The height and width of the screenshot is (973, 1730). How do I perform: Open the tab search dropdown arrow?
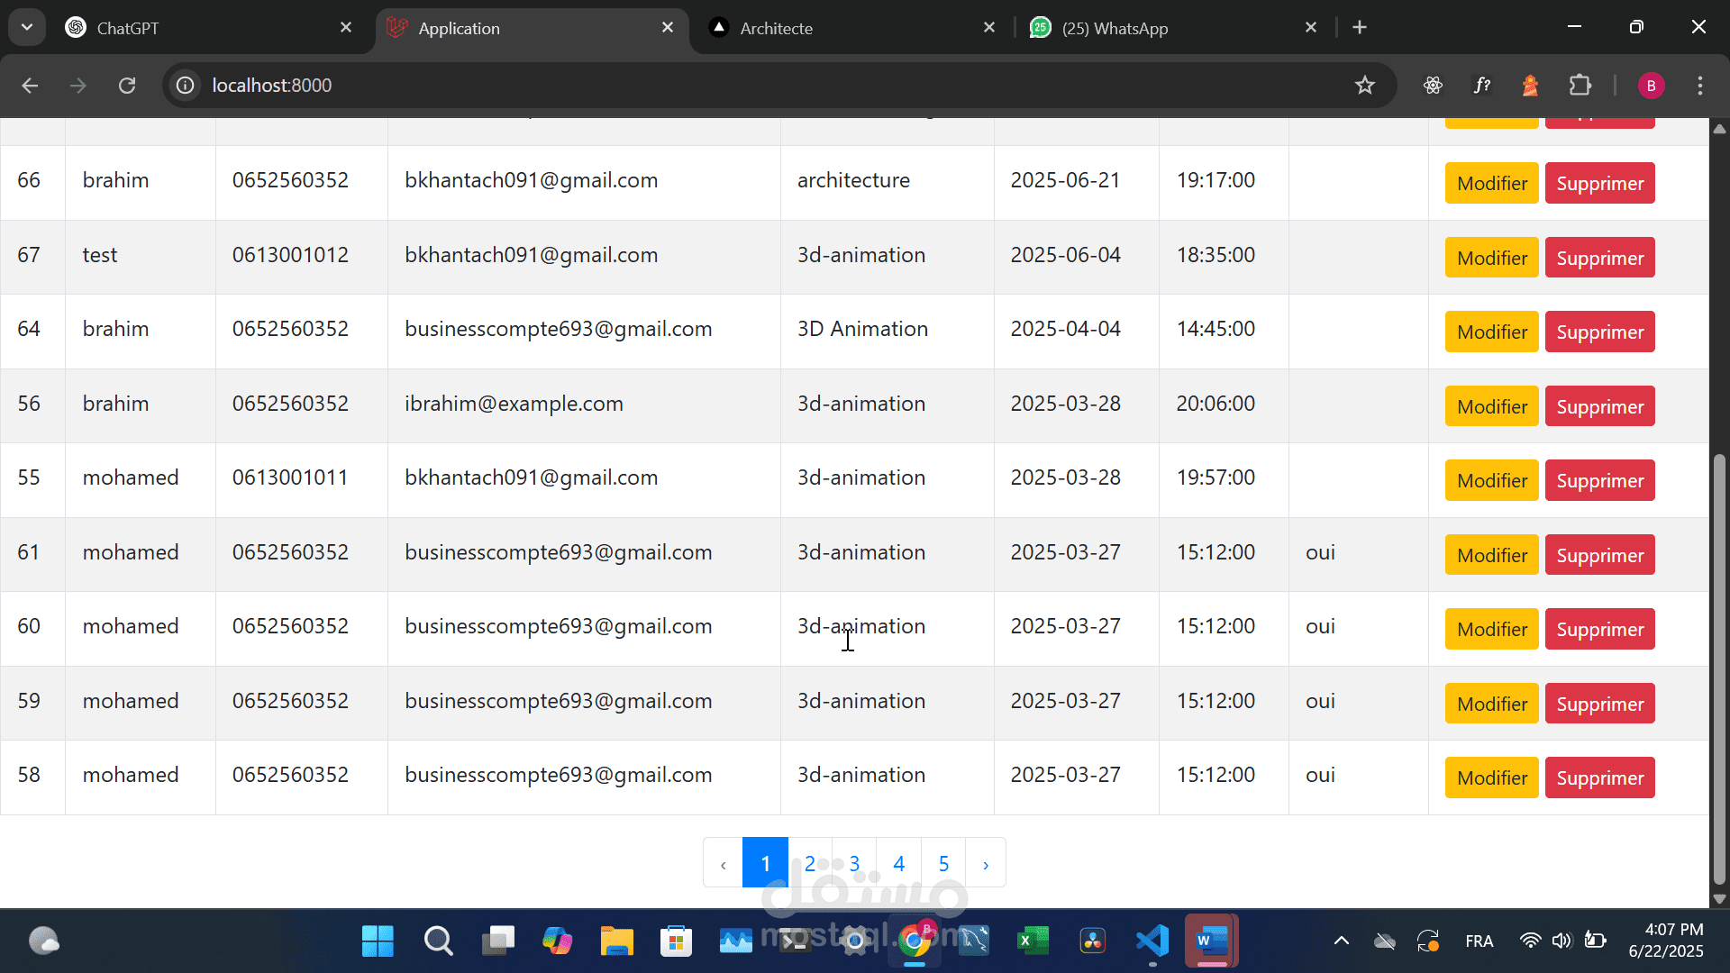pos(27,27)
